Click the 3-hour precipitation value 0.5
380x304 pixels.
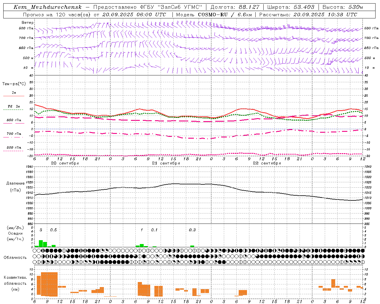[53, 230]
